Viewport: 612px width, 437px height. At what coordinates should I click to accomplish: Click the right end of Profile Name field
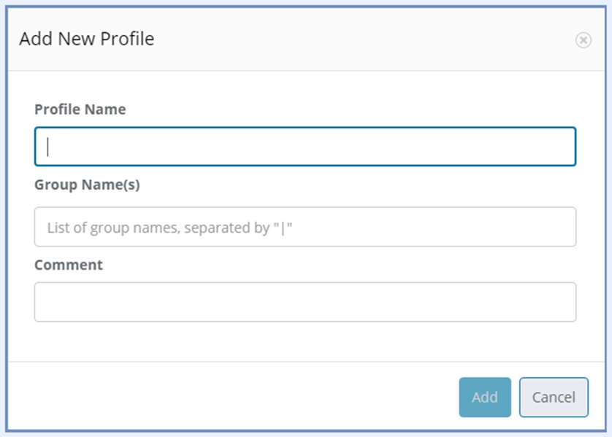click(562, 147)
